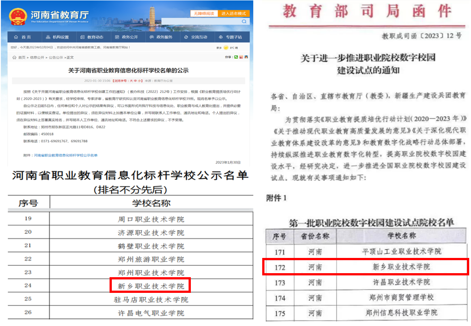The image size is (471, 326).
Task: Click the 序号 column header in left table
Action: pyautogui.click(x=28, y=203)
